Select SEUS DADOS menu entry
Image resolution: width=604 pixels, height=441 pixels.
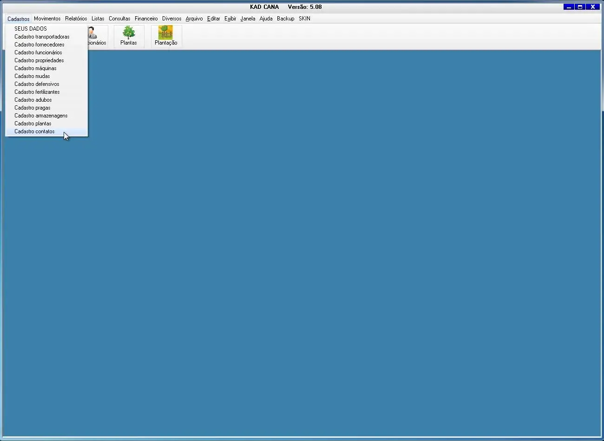[x=46, y=29]
